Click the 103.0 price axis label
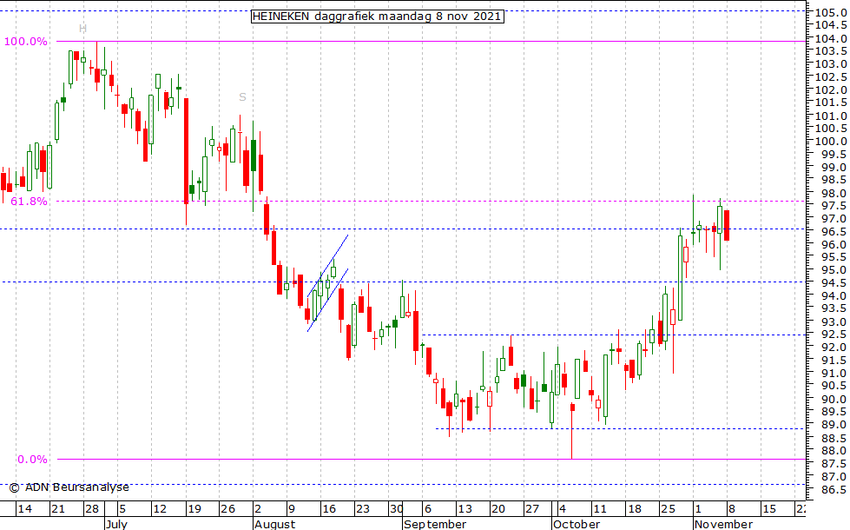The height and width of the screenshot is (530, 850). pos(831,64)
